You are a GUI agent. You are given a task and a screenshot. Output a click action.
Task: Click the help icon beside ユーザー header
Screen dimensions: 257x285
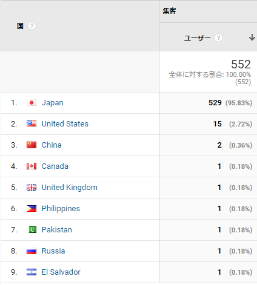point(218,38)
